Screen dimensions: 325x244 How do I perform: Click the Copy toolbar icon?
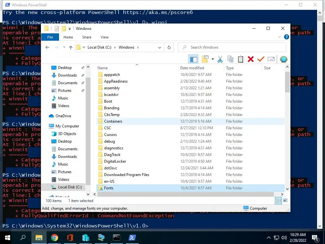(x=230, y=59)
